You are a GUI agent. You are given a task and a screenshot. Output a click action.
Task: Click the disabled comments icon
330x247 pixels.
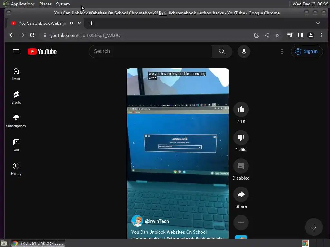[241, 166]
